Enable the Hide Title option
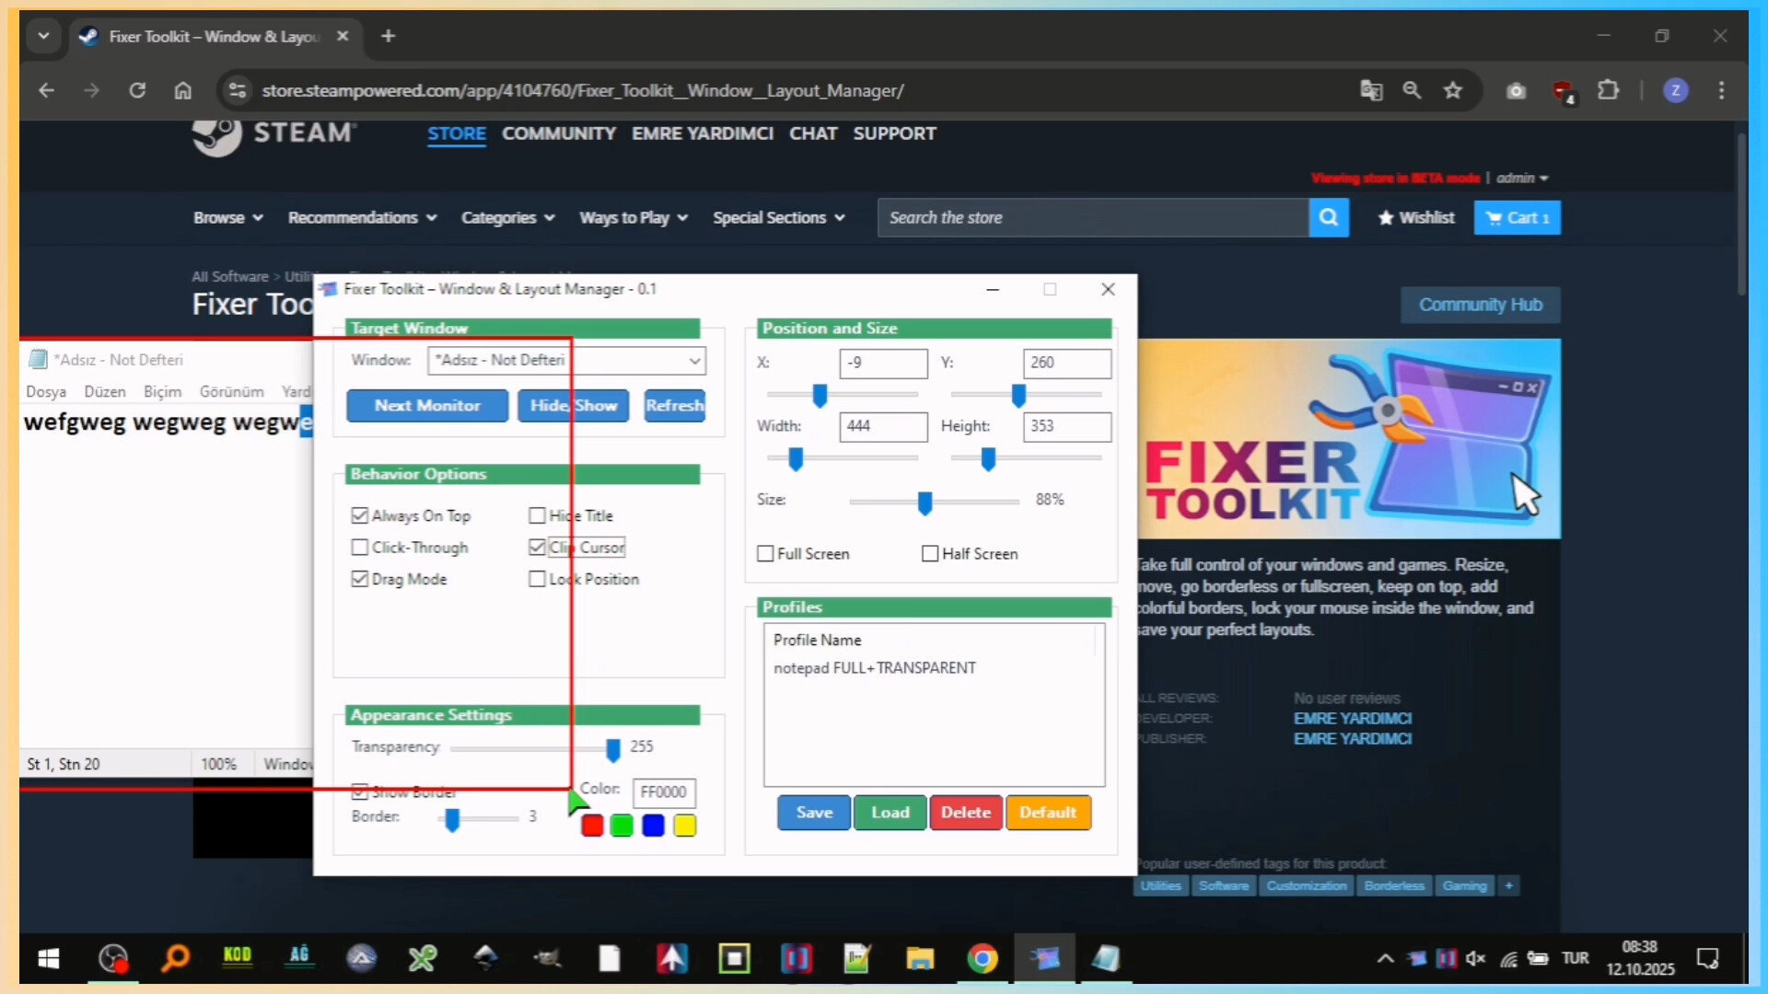 click(538, 515)
